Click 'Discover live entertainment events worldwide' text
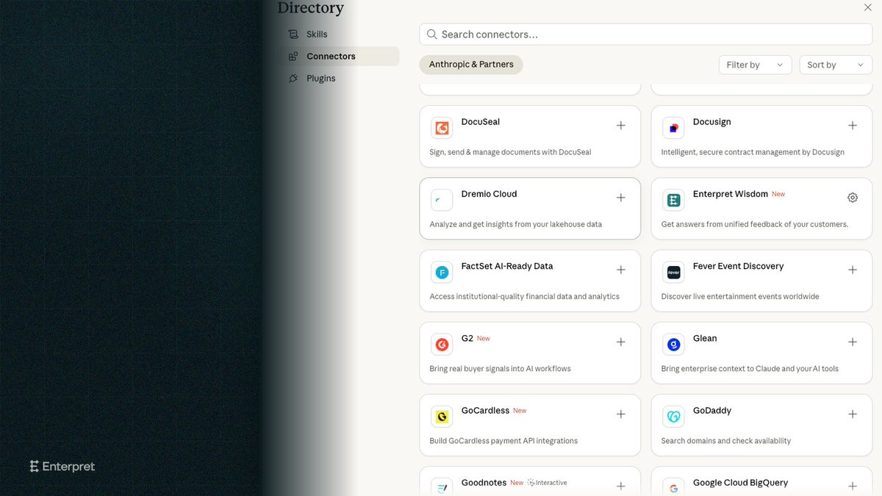Image resolution: width=882 pixels, height=496 pixels. 740,297
